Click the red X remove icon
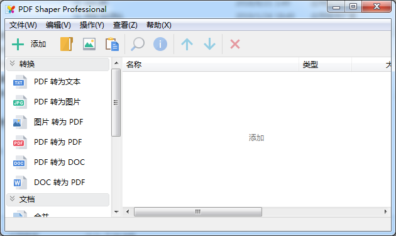 [235, 44]
